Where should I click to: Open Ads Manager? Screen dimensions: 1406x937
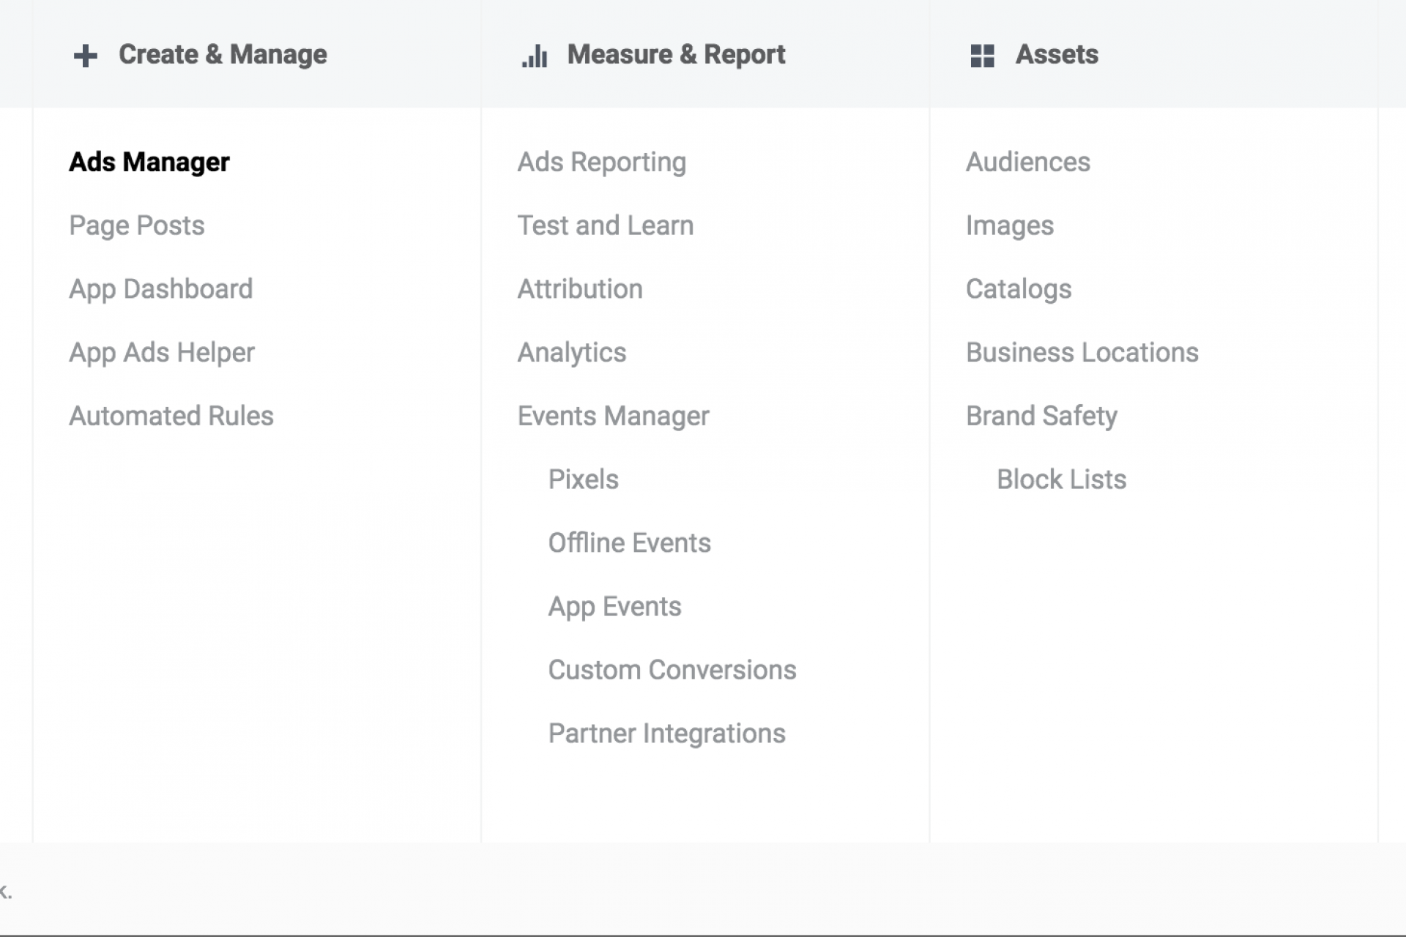click(x=149, y=163)
